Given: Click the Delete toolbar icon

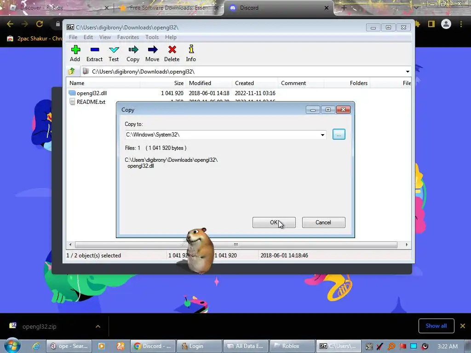Looking at the screenshot, I should [172, 53].
